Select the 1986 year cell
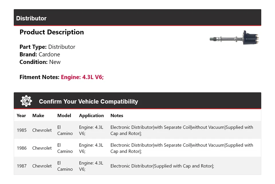This screenshot has width=275, height=184. [21, 148]
